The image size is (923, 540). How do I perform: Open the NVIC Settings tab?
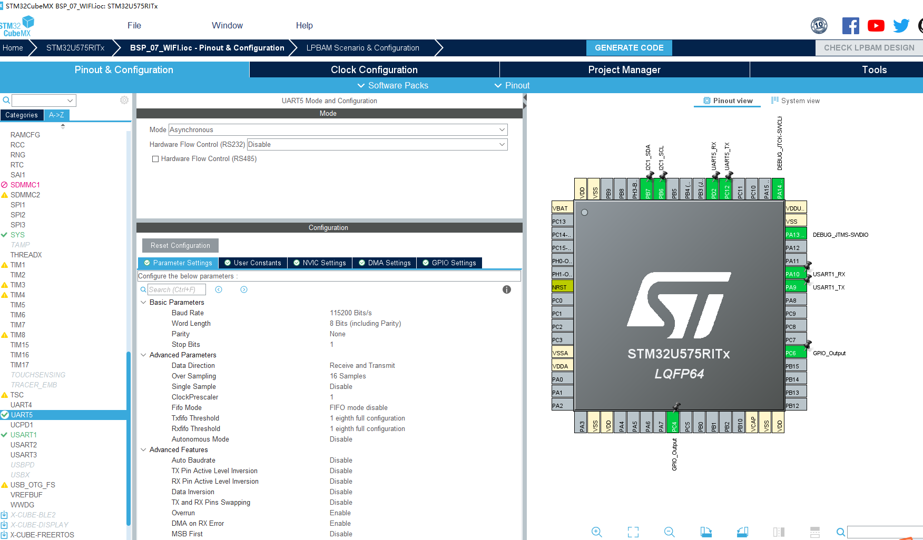[319, 263]
